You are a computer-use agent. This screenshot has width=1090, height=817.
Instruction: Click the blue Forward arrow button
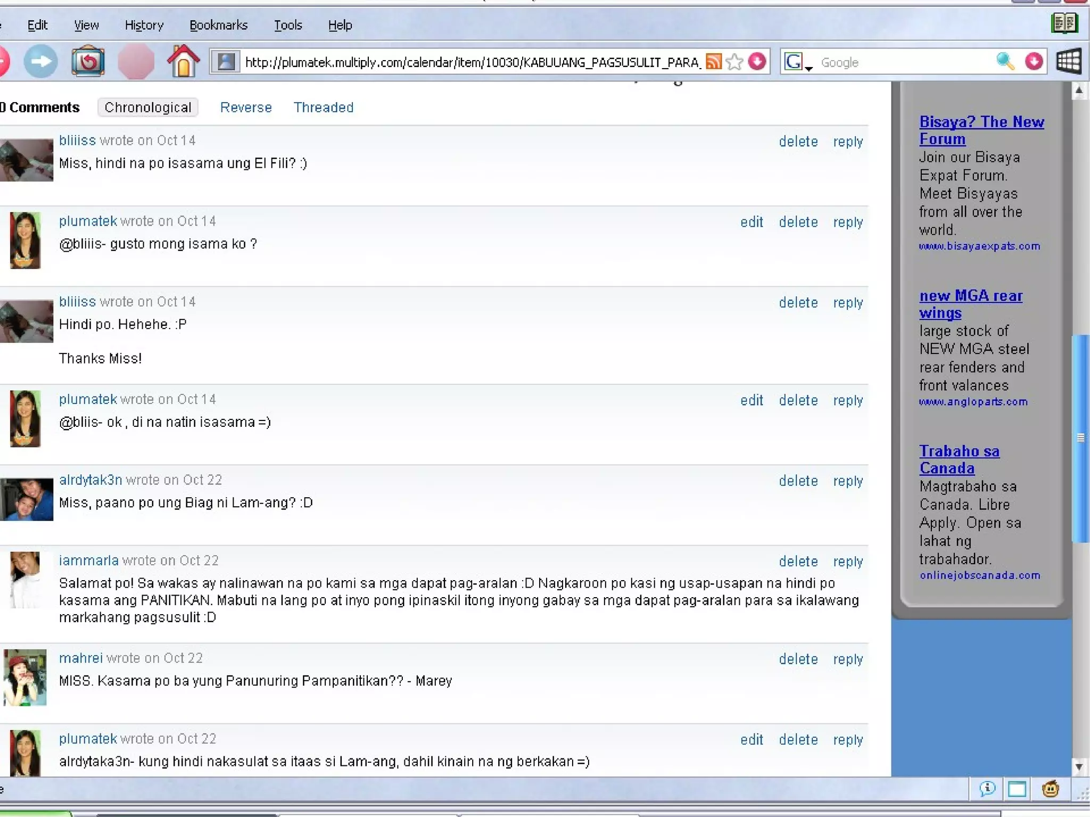pos(40,62)
